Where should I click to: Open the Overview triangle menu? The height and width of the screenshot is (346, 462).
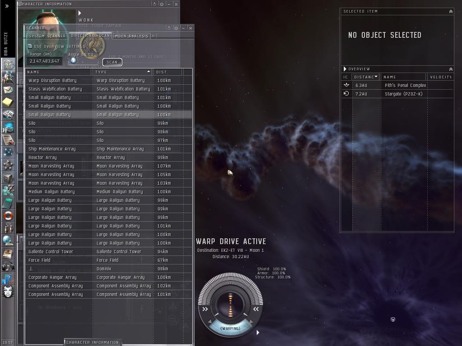[x=345, y=69]
